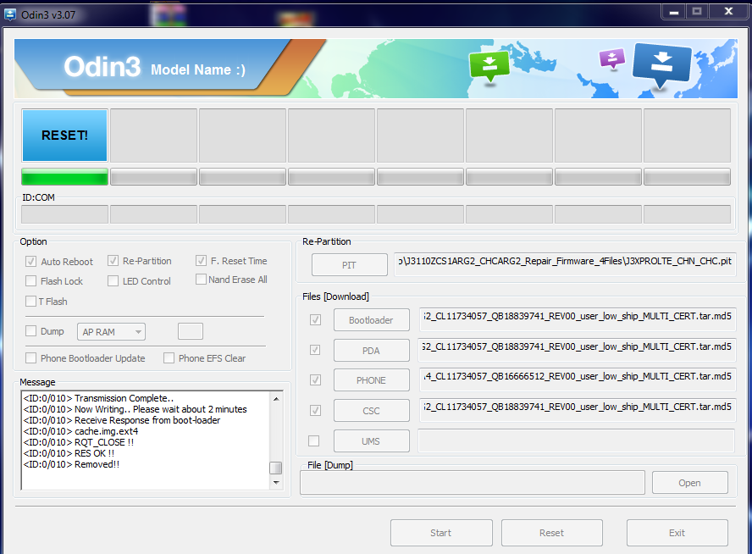
Task: Click the empty UMS path field
Action: coord(576,440)
